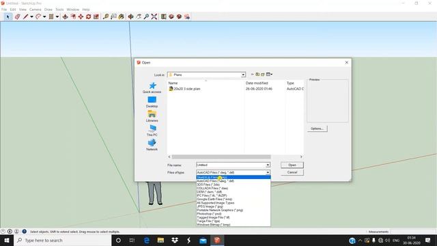Choose 3DS Files (*.3ds) type

(x=234, y=184)
